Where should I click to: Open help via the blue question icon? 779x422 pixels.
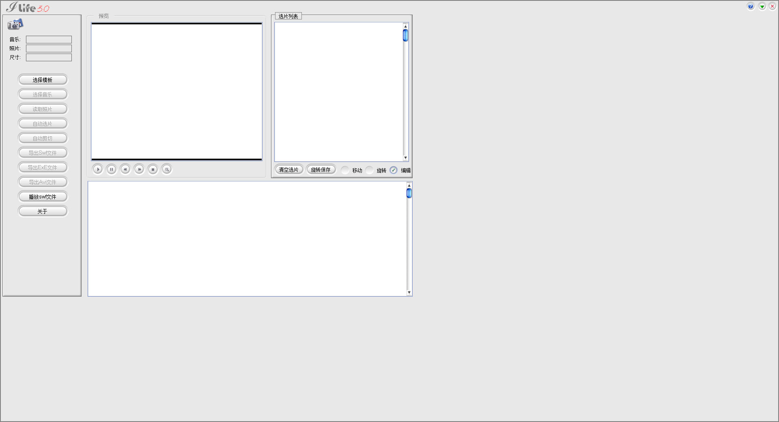[x=751, y=6]
